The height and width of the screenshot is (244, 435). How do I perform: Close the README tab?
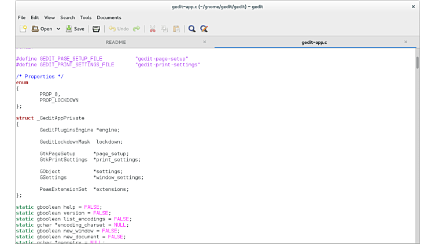click(204, 42)
